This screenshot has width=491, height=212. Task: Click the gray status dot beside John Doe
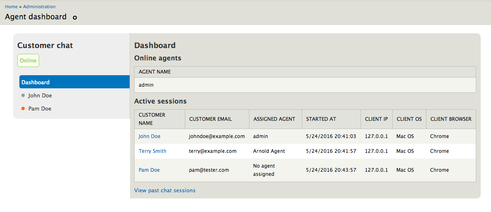(x=23, y=95)
